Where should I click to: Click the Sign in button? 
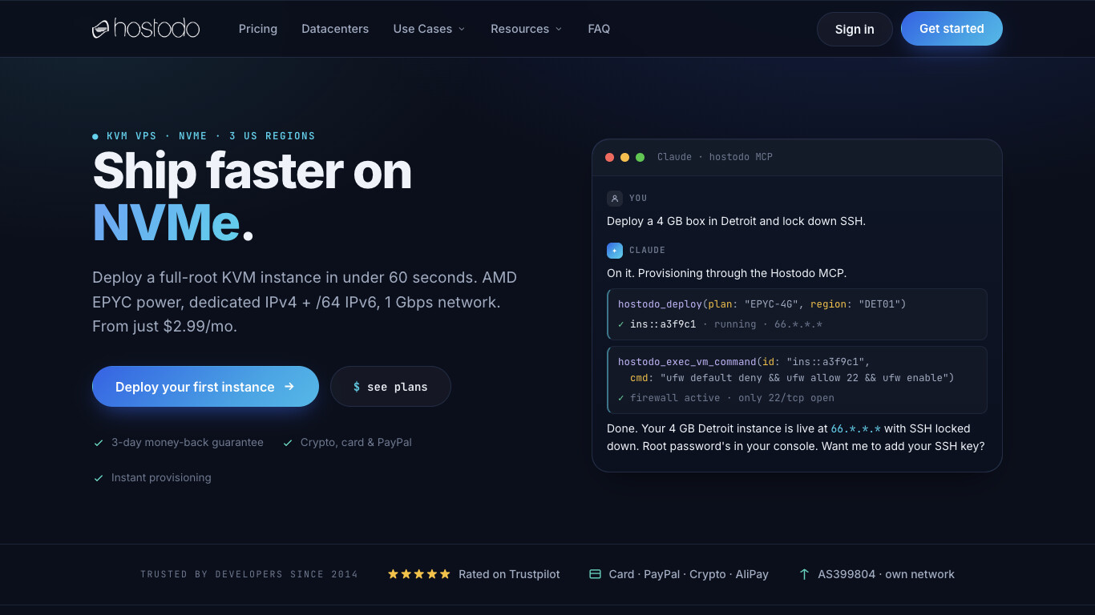pyautogui.click(x=855, y=29)
